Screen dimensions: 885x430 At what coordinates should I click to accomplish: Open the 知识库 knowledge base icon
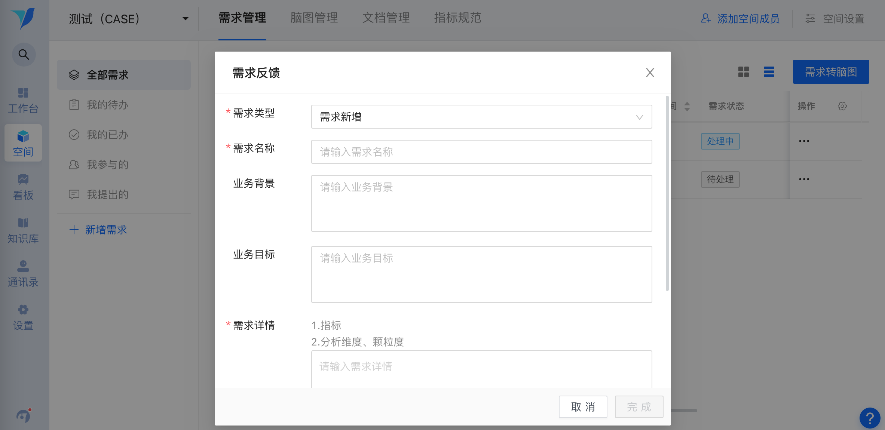23,230
